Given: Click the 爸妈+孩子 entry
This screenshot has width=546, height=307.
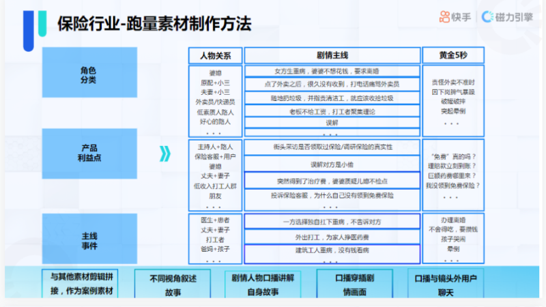Looking at the screenshot, I should (x=215, y=249).
